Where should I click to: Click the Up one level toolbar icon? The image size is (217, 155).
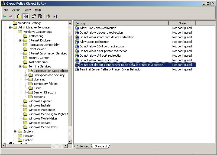(19, 16)
